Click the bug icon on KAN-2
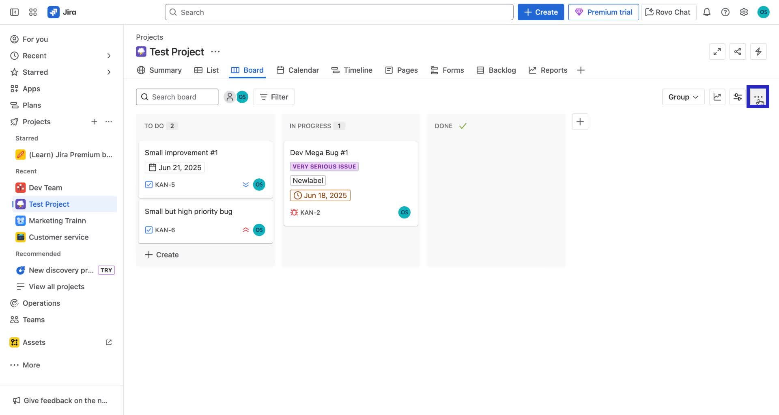Image resolution: width=779 pixels, height=415 pixels. [x=293, y=212]
